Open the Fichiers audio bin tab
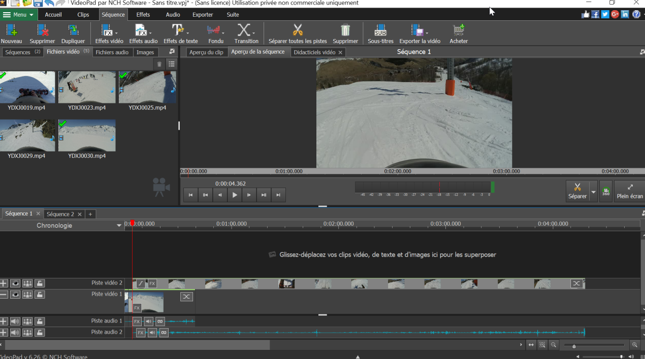Image resolution: width=645 pixels, height=359 pixels. (112, 52)
